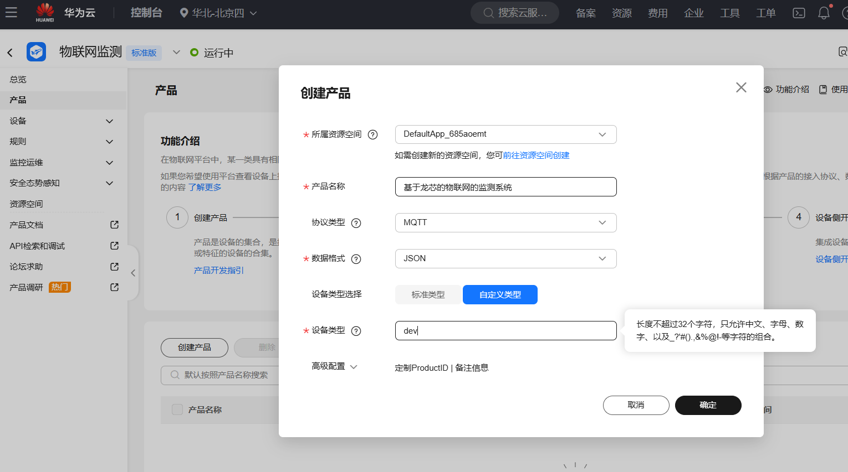This screenshot has width=848, height=472.
Task: Open the 所属资源空间 dropdown
Action: click(x=505, y=134)
